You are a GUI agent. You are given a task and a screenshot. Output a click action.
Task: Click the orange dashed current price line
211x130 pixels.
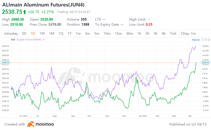click(105, 63)
